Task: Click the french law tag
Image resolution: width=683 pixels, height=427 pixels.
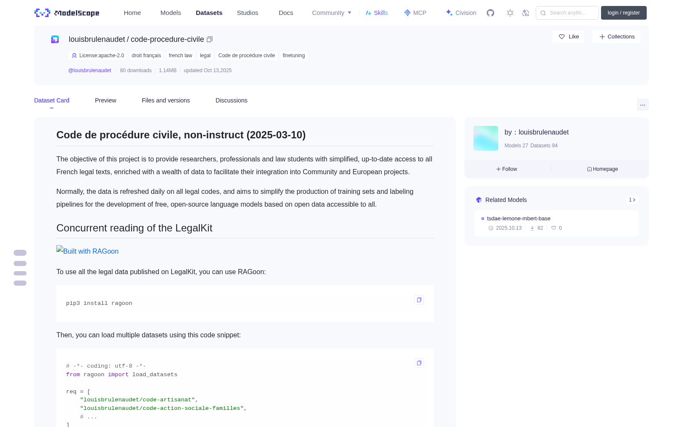Action: coord(180,56)
